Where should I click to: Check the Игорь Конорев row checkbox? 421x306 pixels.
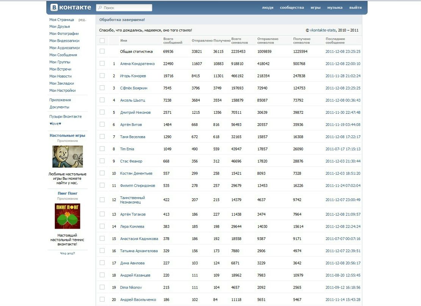(102, 75)
